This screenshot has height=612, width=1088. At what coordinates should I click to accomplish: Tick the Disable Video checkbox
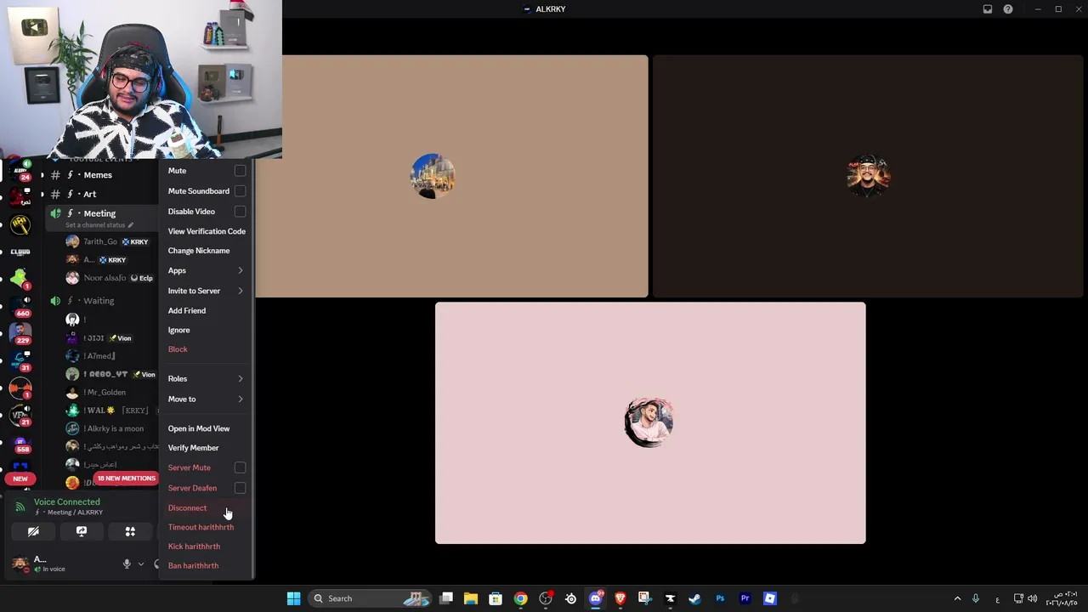[x=240, y=212]
